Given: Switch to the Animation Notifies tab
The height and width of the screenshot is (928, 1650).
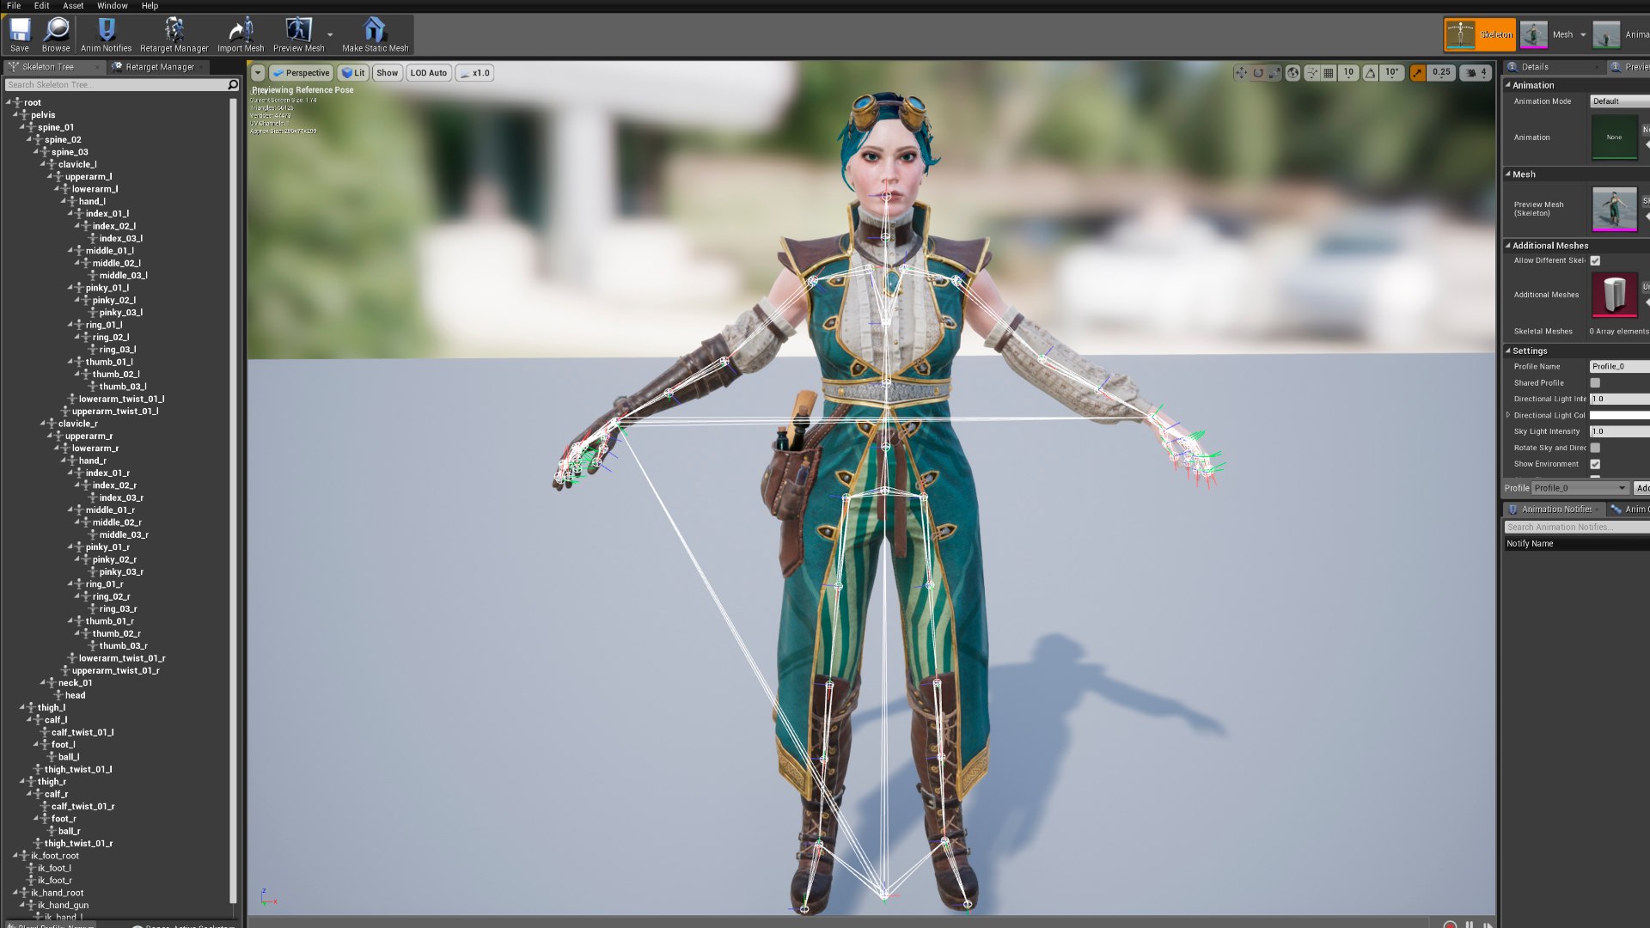Looking at the screenshot, I should (x=1555, y=510).
